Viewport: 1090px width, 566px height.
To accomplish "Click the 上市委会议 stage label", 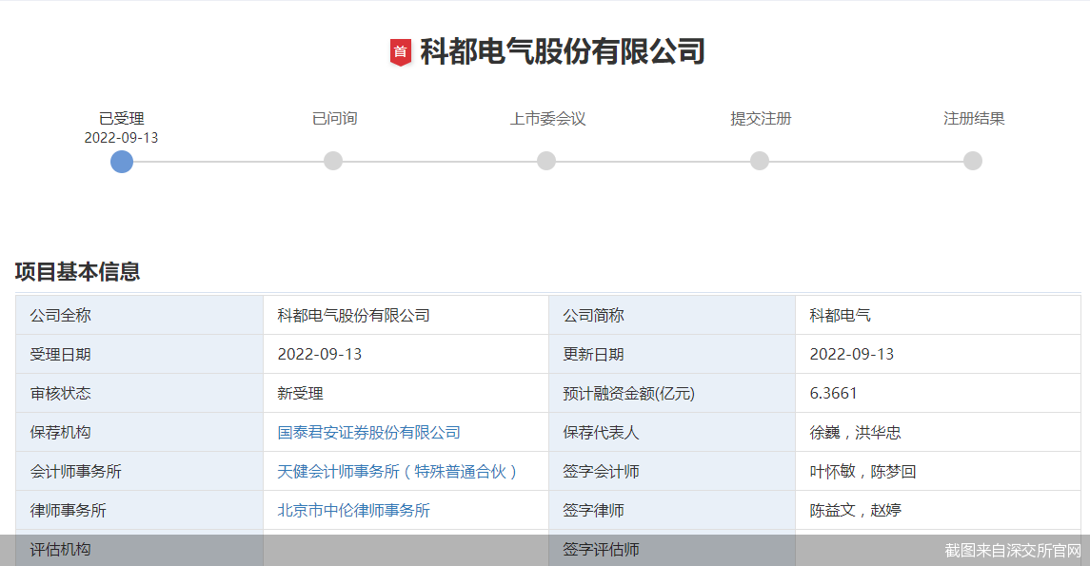I will (547, 119).
